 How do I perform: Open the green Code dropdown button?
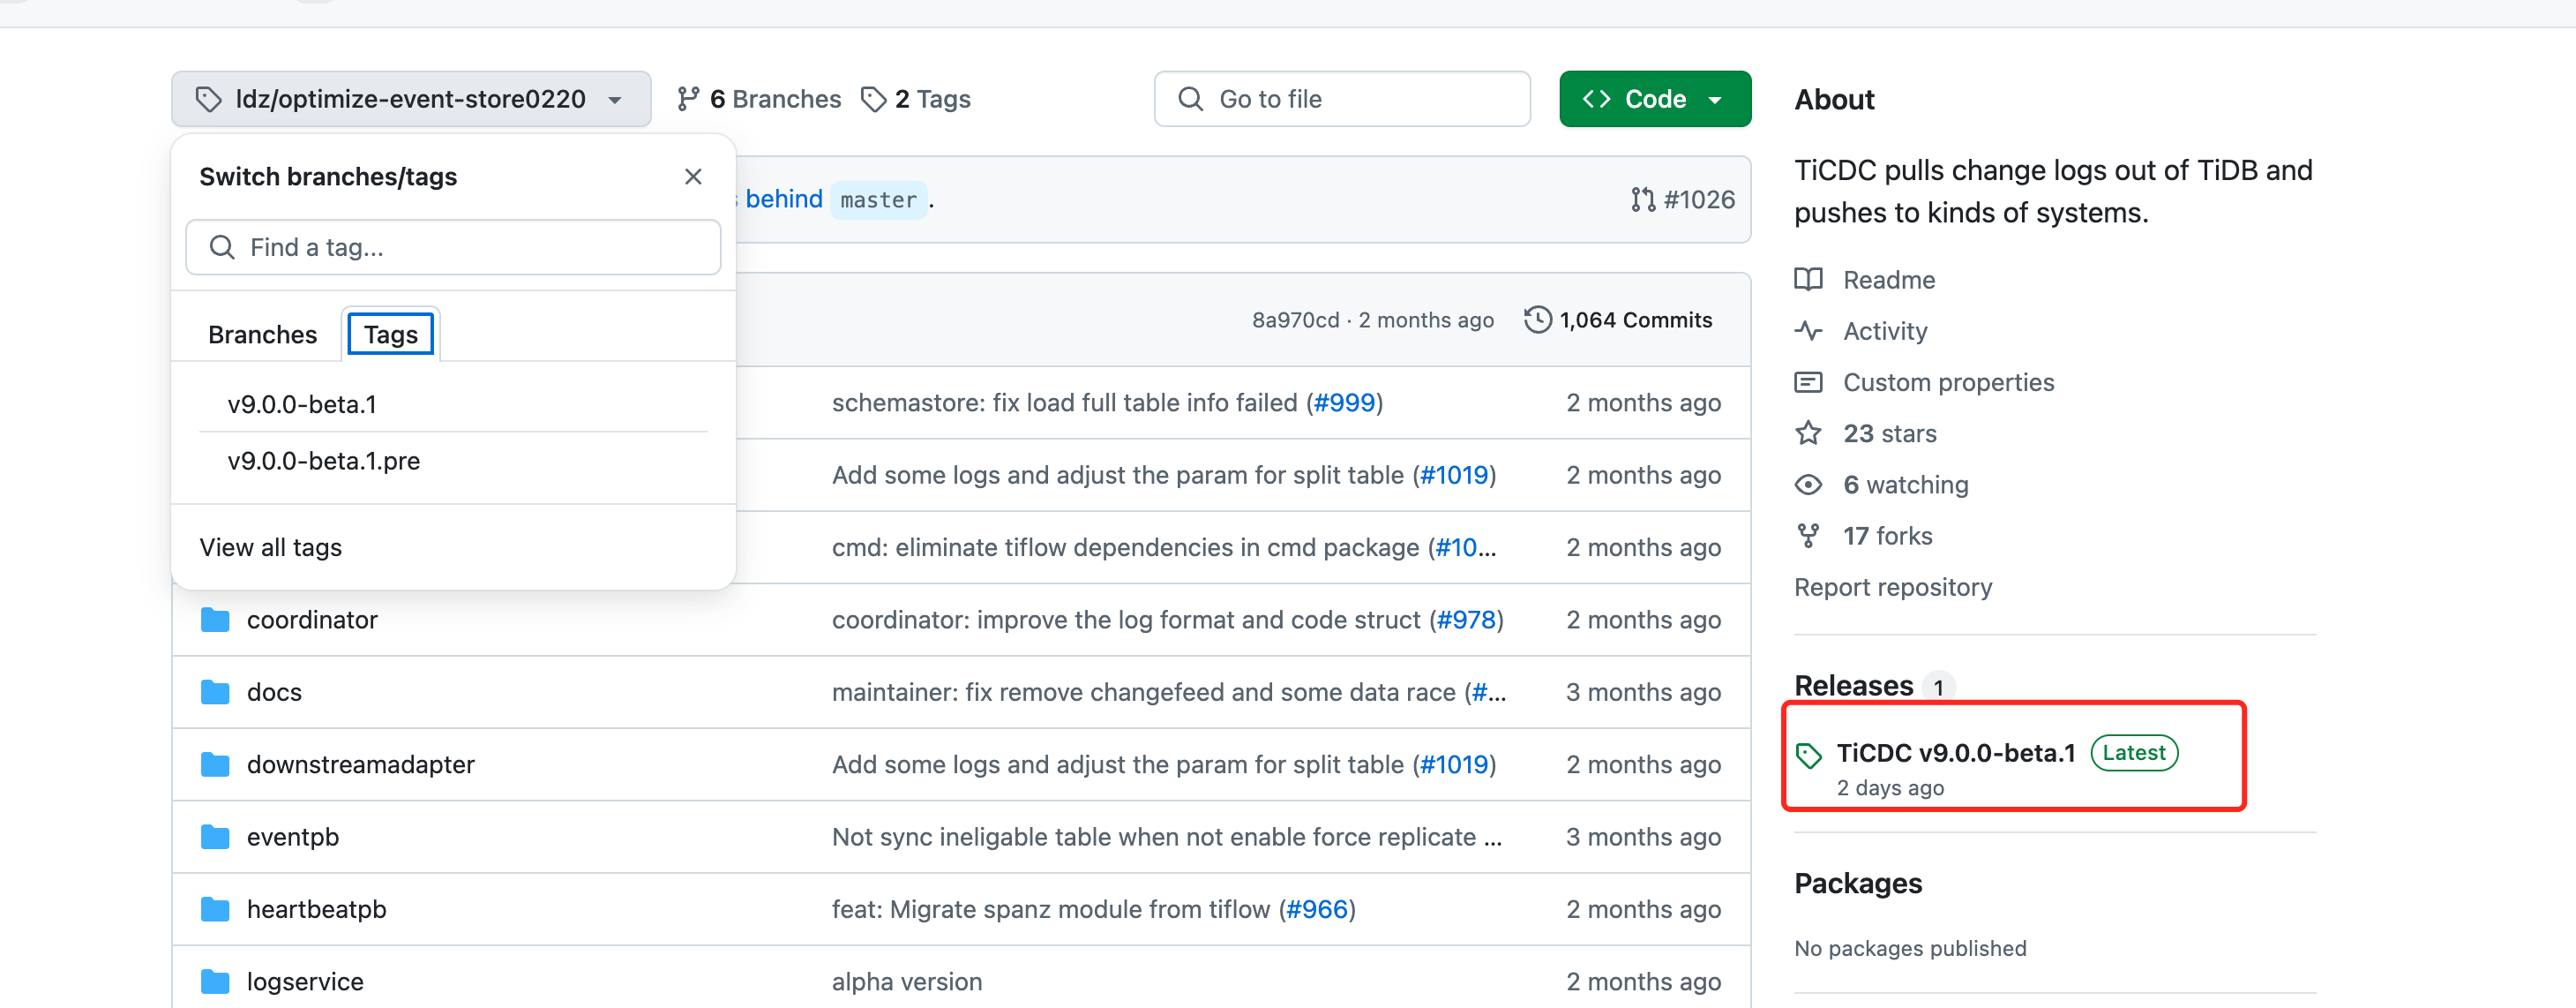(1655, 99)
